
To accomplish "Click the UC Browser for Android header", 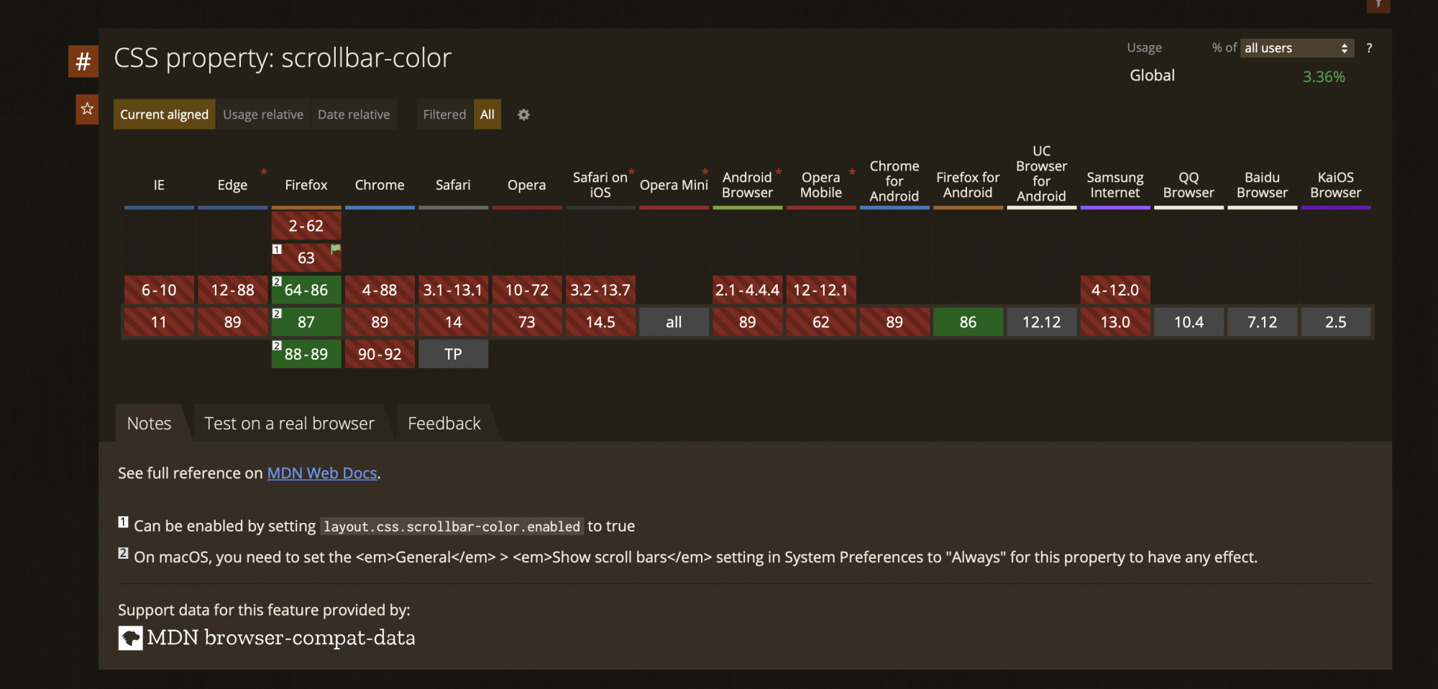I will tap(1042, 173).
